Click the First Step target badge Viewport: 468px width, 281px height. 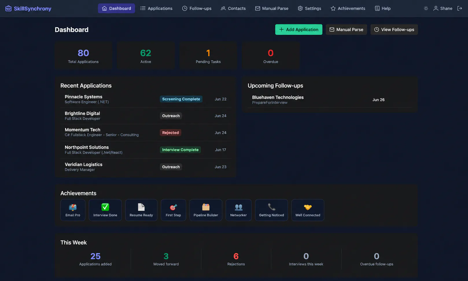click(x=173, y=210)
